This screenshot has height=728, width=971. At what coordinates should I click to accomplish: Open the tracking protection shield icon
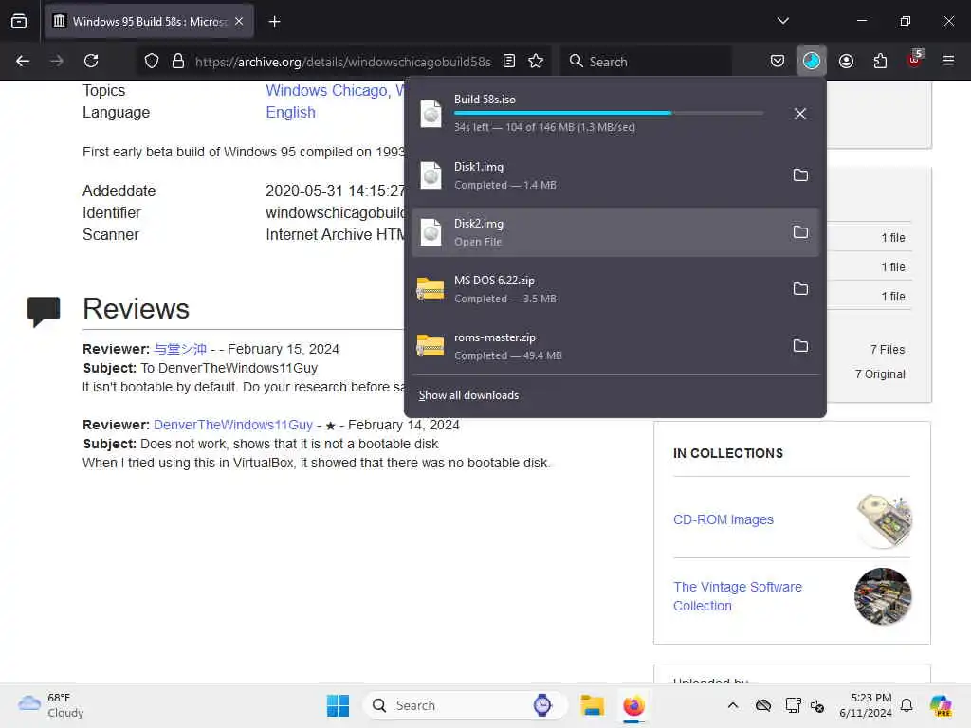(x=152, y=61)
